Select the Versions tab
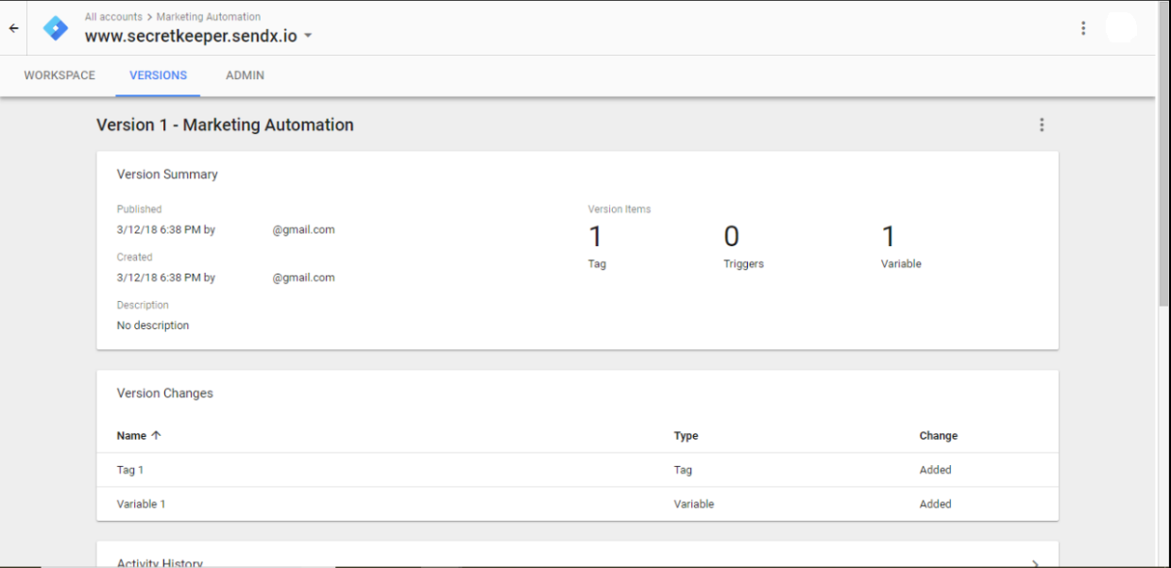1171x568 pixels. pos(158,75)
